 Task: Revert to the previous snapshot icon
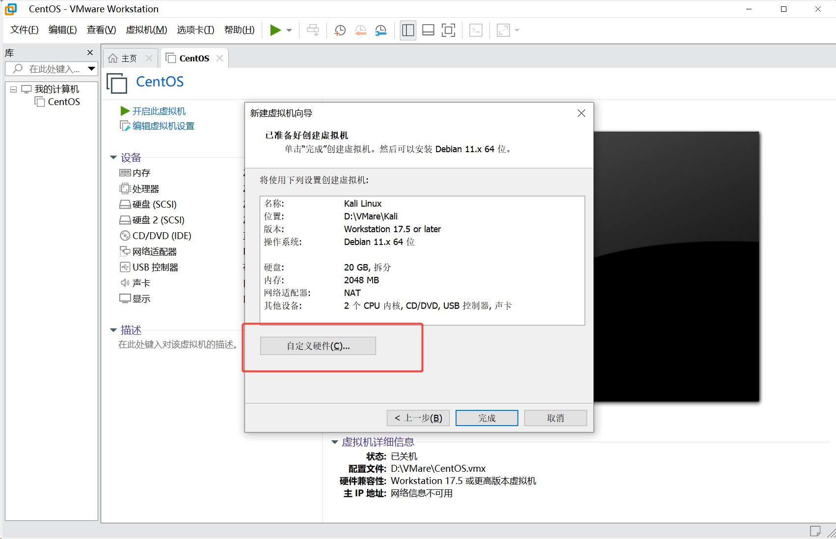(x=360, y=30)
